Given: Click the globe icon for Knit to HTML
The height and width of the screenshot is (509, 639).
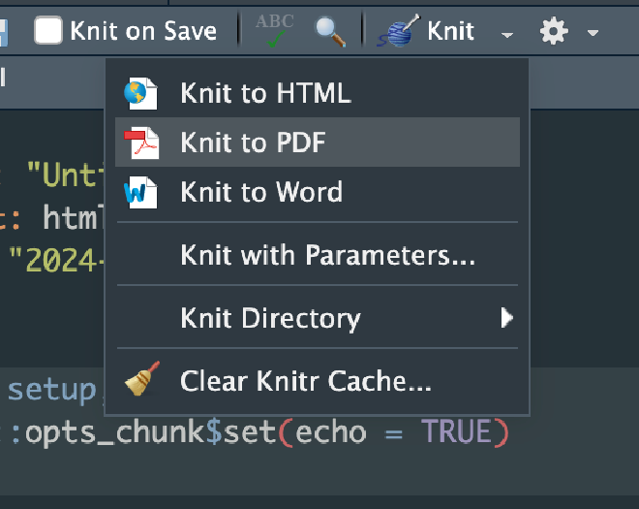Looking at the screenshot, I should pos(140,93).
